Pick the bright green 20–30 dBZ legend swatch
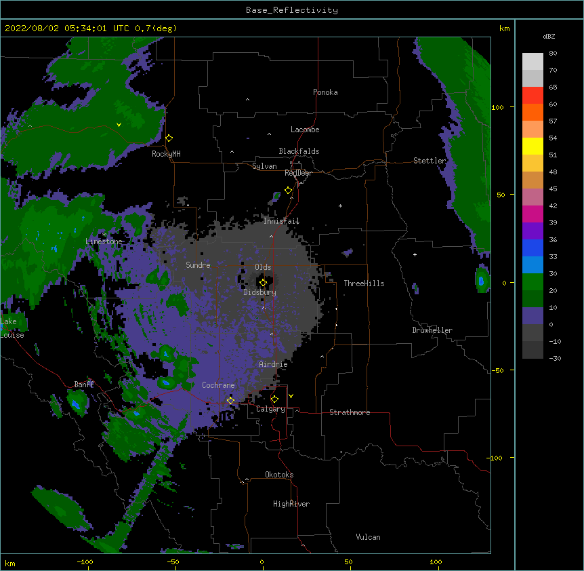The width and height of the screenshot is (584, 571). [x=533, y=282]
